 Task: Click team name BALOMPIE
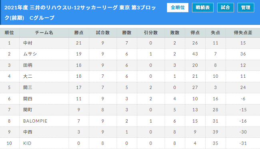35,121
